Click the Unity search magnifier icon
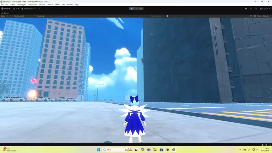Viewport: 272px width, 153px height. (x=256, y=9)
